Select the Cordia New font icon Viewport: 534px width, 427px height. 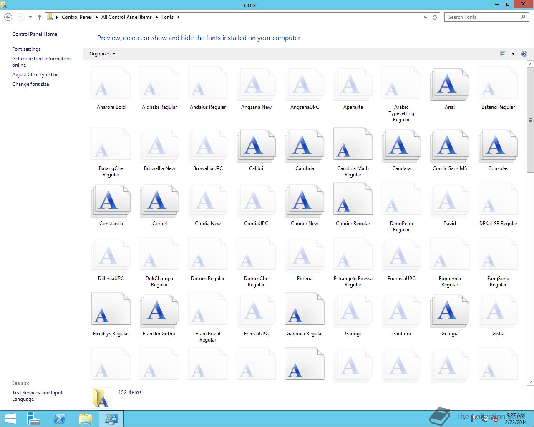(208, 201)
